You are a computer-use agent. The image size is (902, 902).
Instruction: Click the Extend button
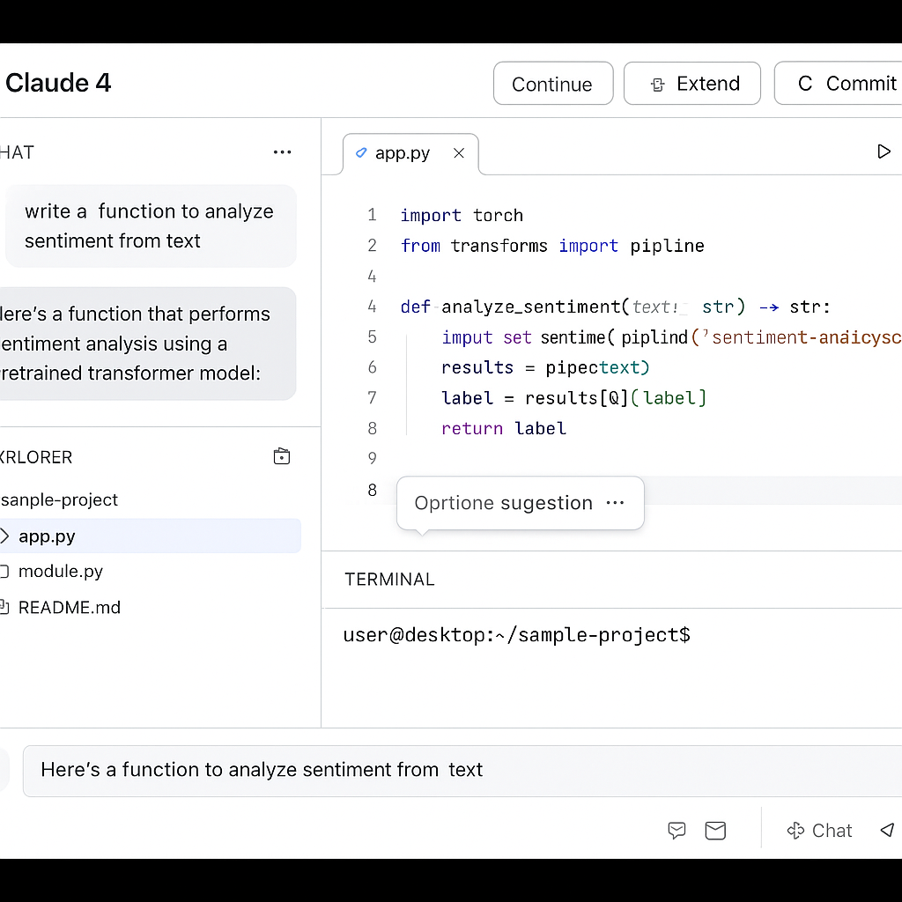tap(692, 84)
